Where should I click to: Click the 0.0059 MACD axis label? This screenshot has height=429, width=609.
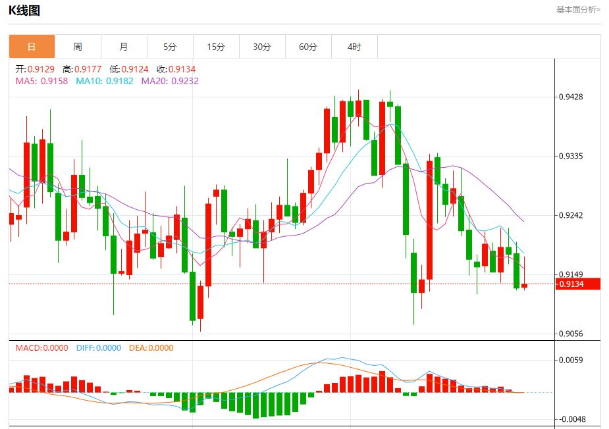coord(571,360)
